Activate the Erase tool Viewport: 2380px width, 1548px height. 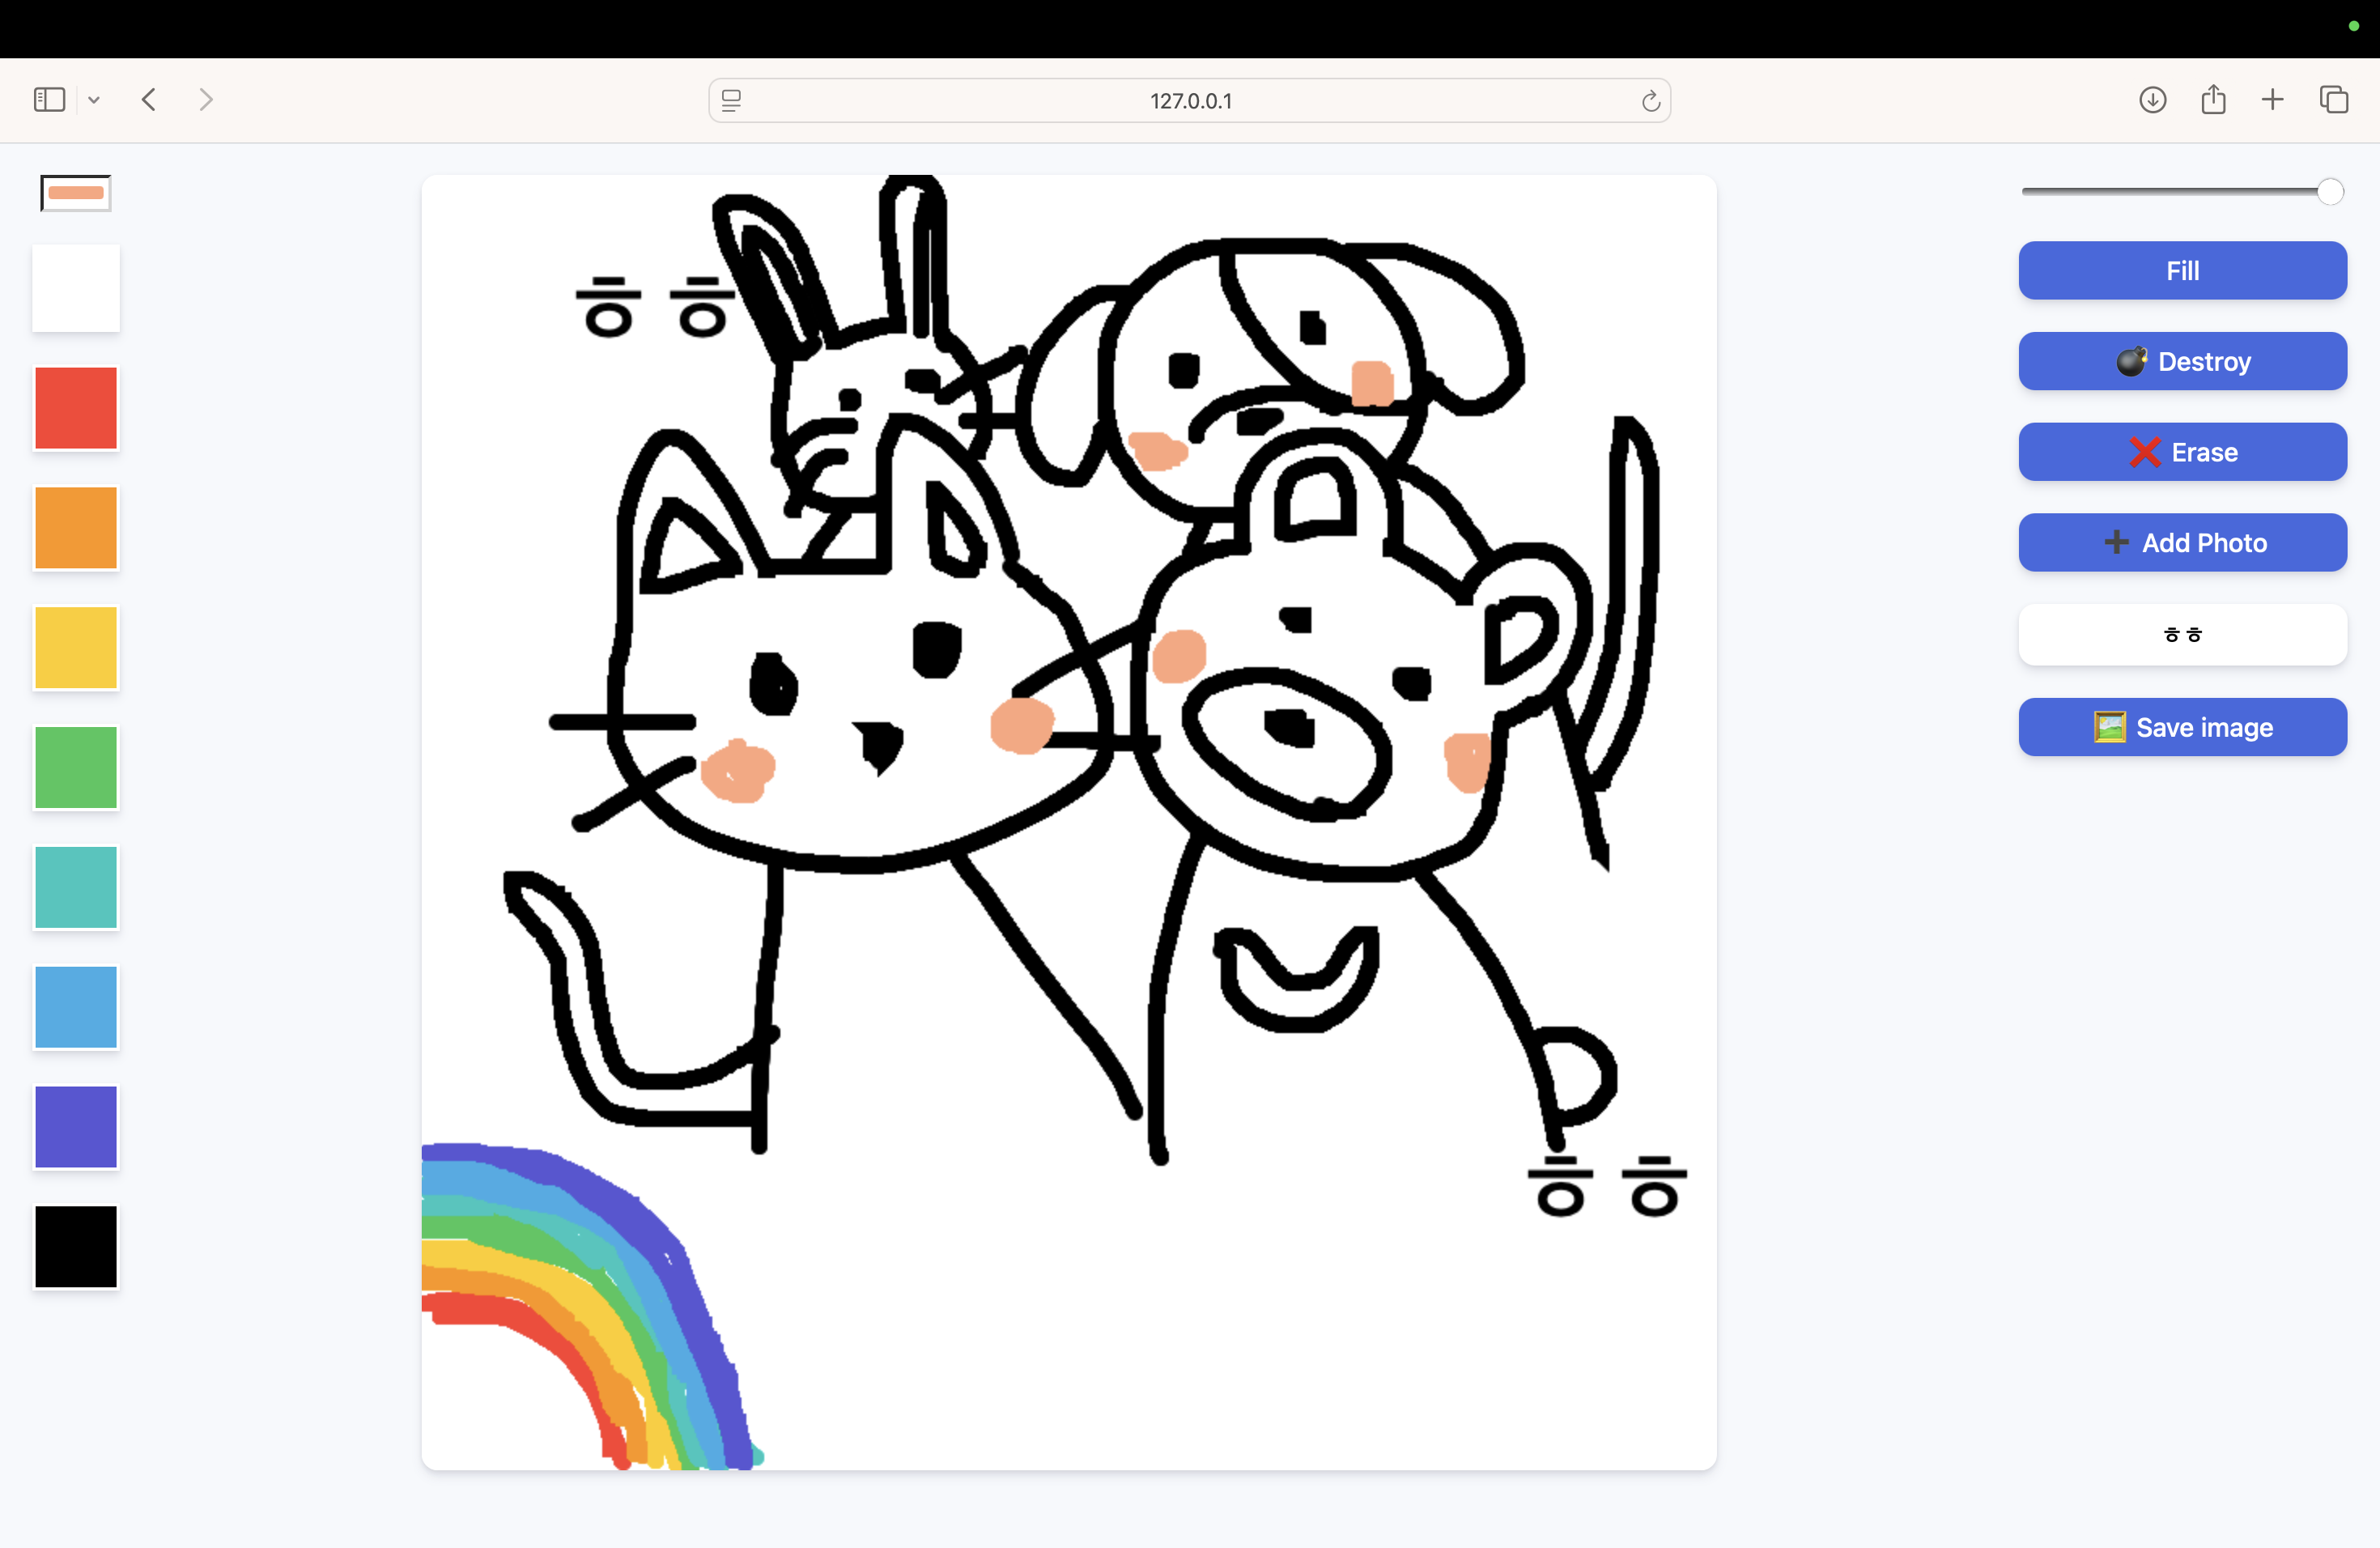(2182, 452)
